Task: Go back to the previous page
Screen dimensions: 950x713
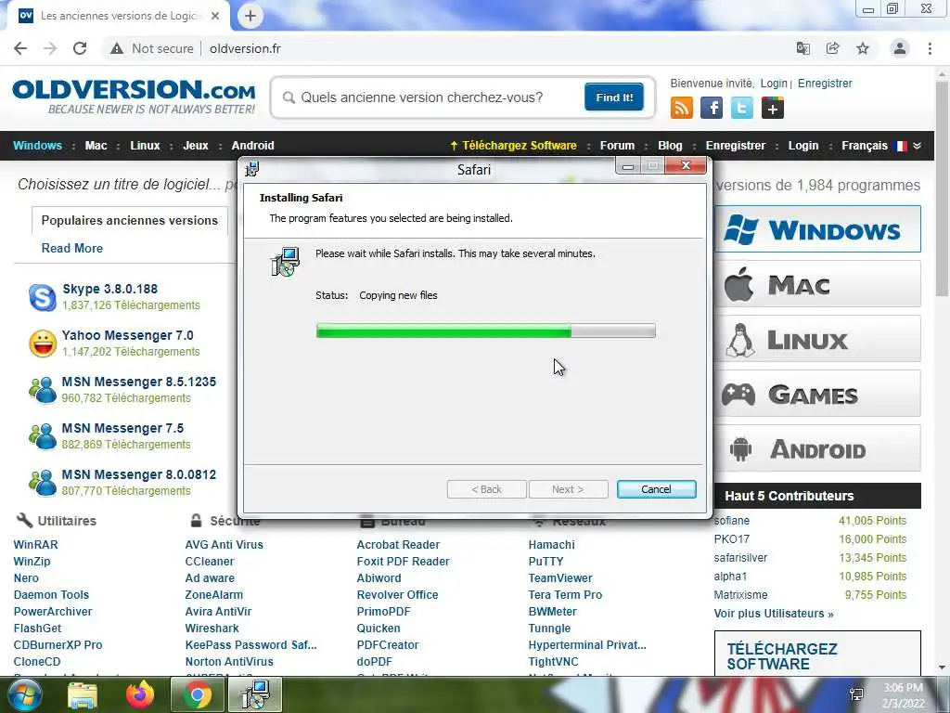Action: point(20,48)
